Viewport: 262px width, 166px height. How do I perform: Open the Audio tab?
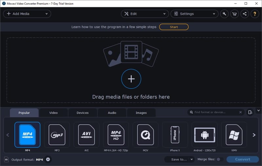coord(112,113)
